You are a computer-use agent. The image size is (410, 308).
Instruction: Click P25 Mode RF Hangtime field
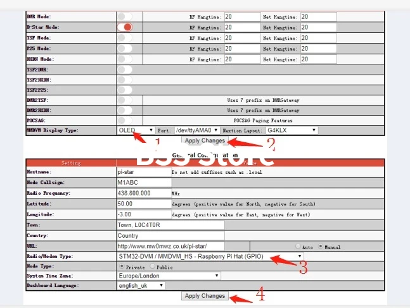coord(243,49)
